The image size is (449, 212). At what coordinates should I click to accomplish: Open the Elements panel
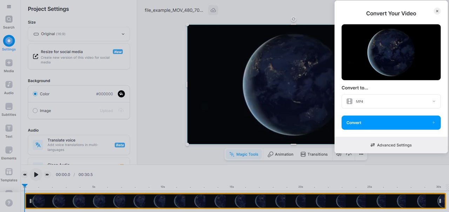tap(9, 153)
